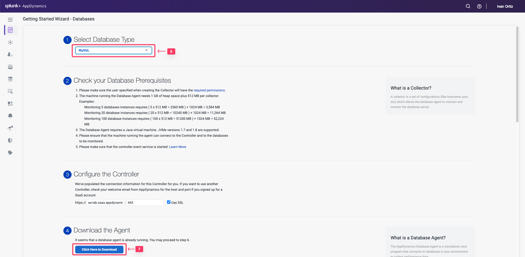Expand the MySQL database type dropdown
This screenshot has height=257, width=525.
pyautogui.click(x=113, y=50)
